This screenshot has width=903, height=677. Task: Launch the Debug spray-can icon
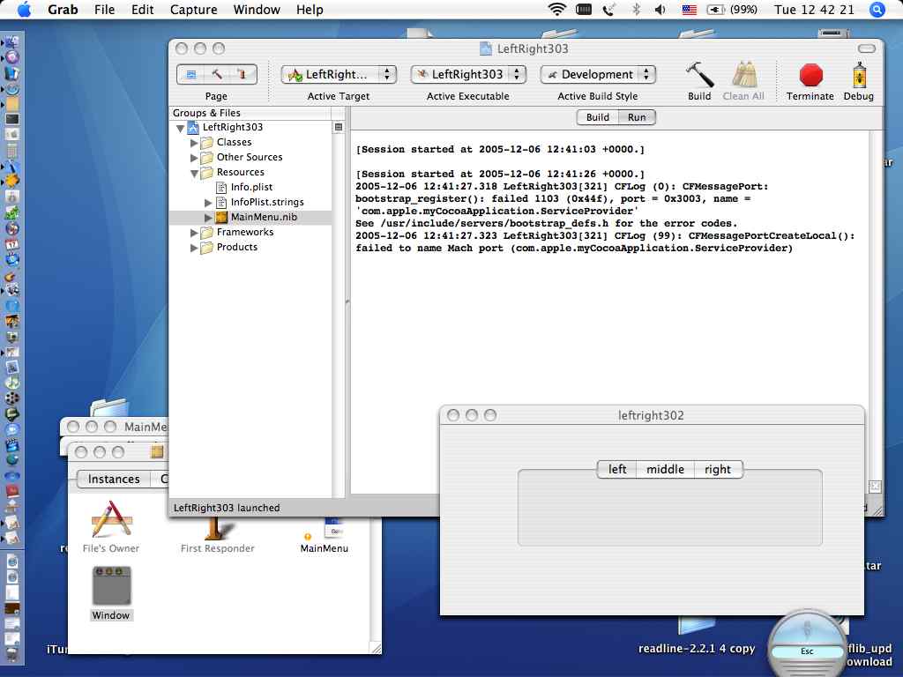(x=859, y=75)
